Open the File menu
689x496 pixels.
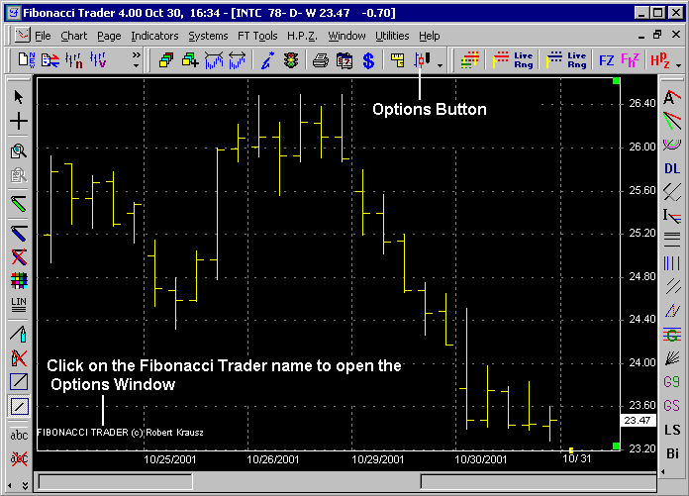43,36
